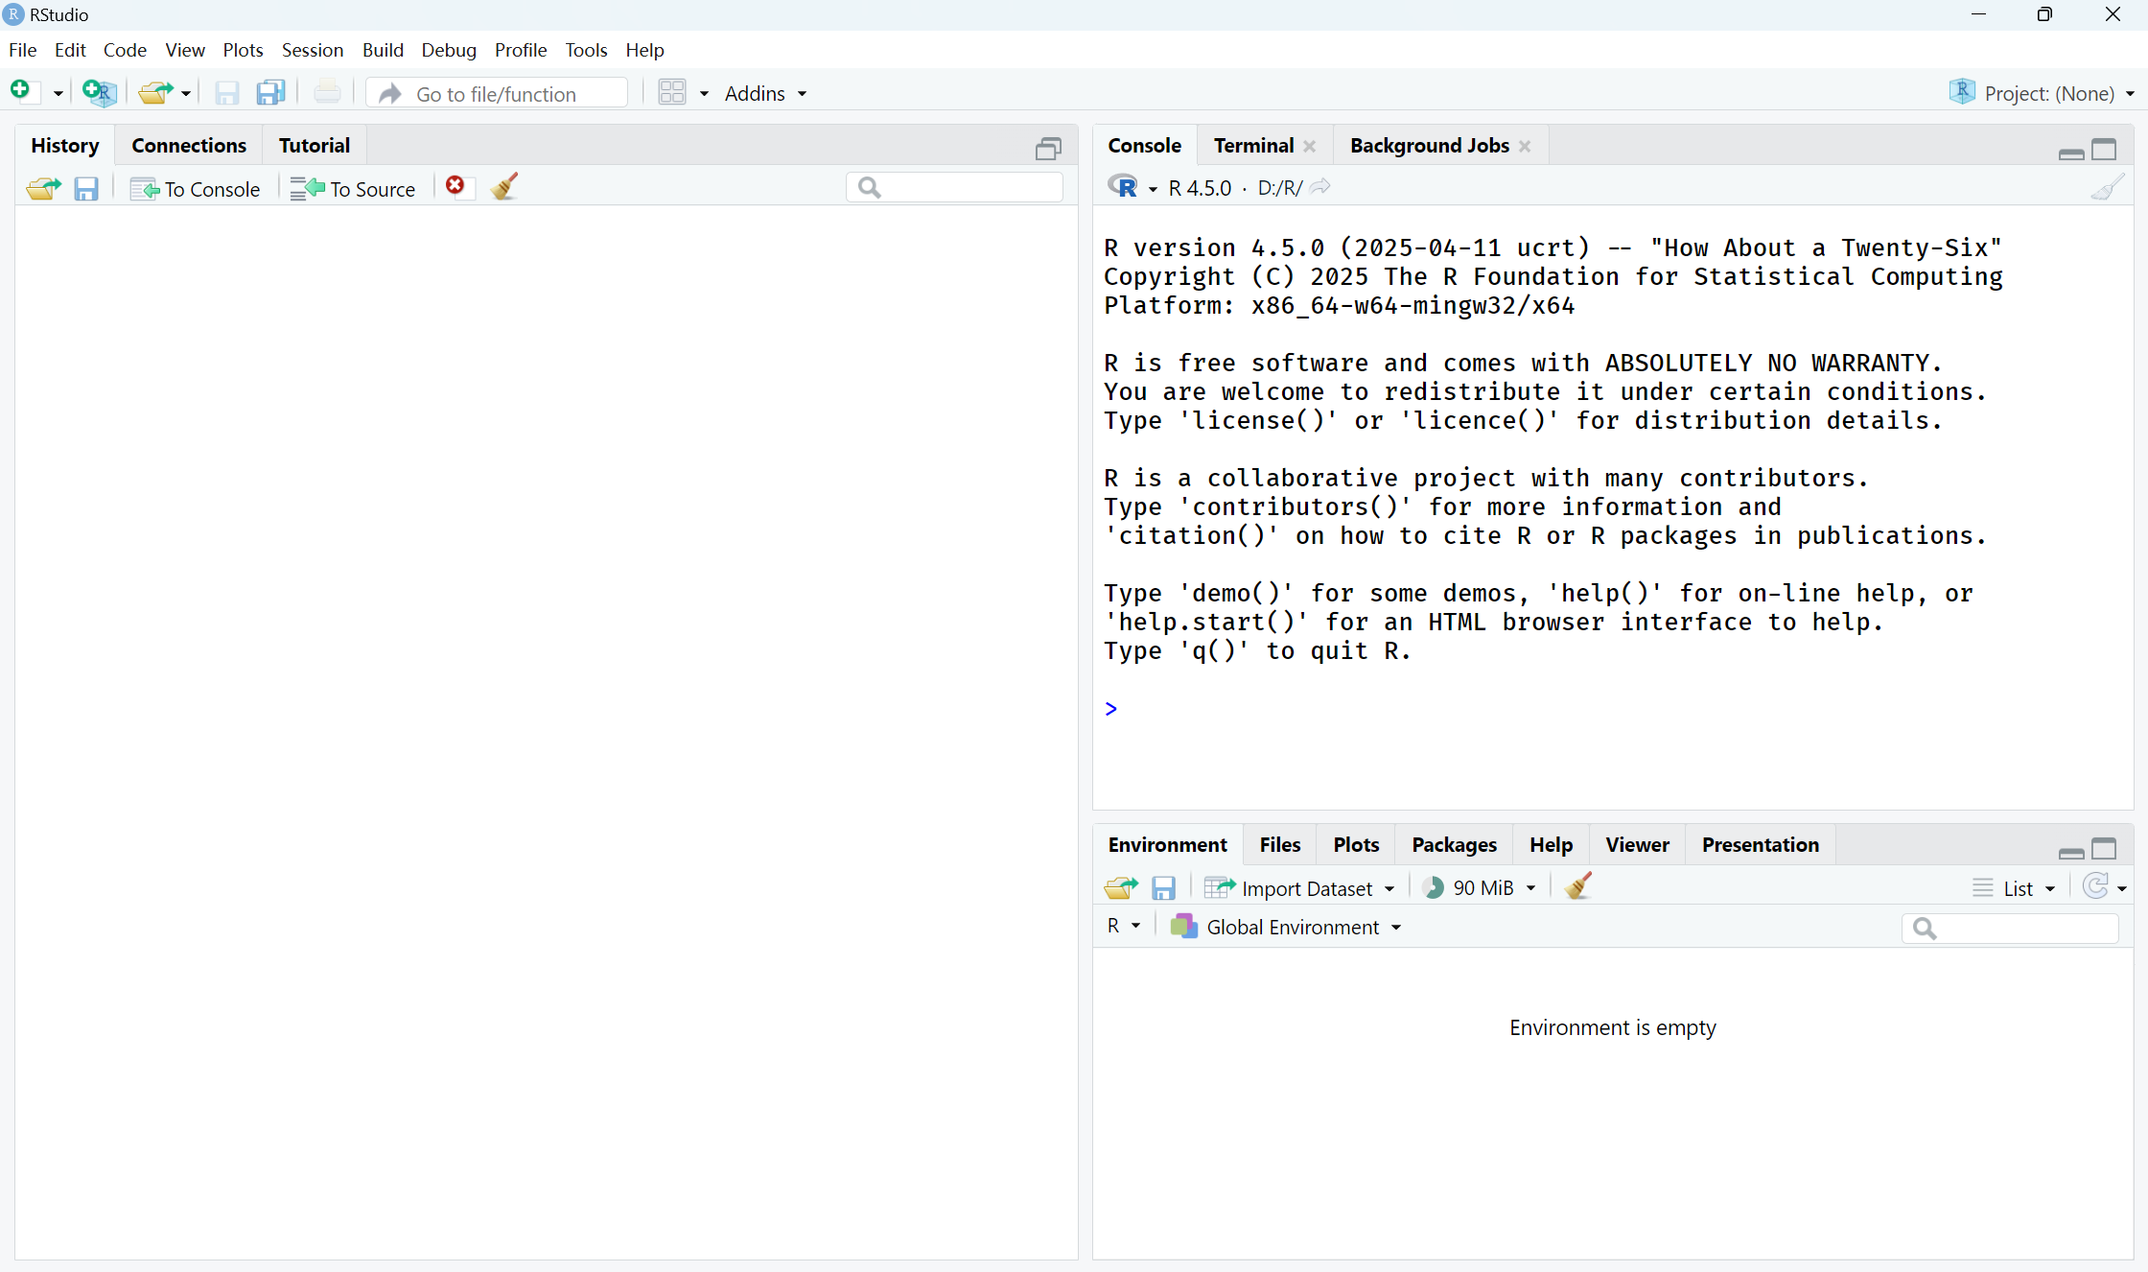Screen dimensions: 2148x1272
Task: Open the List view dropdown
Action: coord(2014,888)
